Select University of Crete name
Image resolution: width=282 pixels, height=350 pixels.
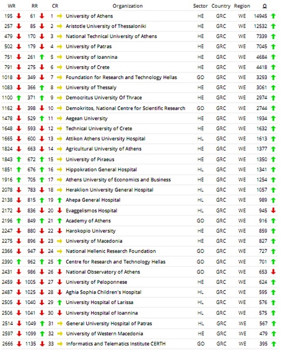(87, 67)
